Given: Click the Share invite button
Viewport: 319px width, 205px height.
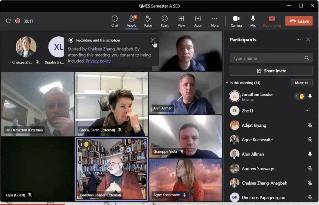Looking at the screenshot, I should coord(271,71).
